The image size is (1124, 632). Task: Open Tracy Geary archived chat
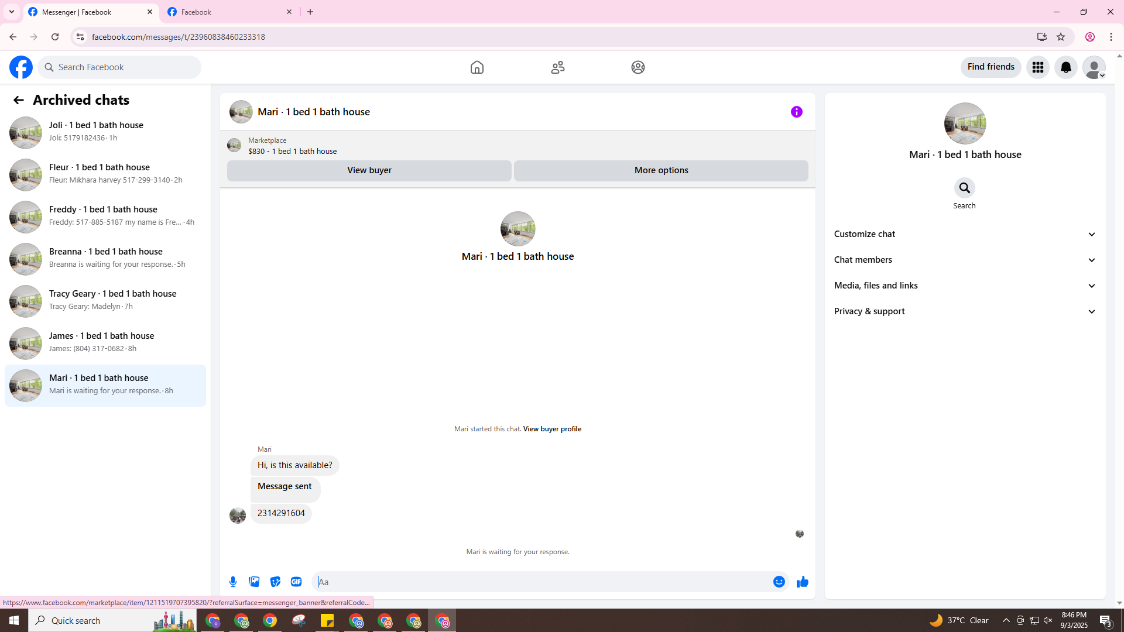(105, 301)
